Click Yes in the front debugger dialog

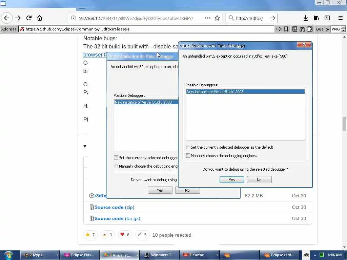(x=232, y=180)
